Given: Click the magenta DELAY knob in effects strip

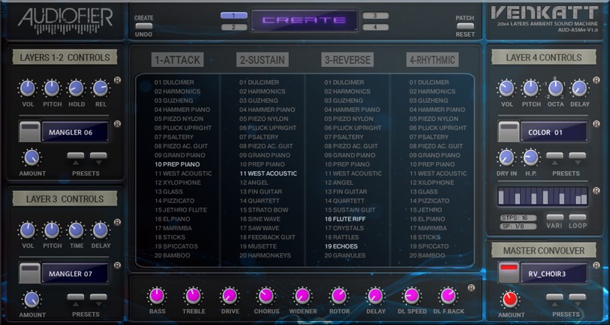Looking at the screenshot, I should coord(375,296).
